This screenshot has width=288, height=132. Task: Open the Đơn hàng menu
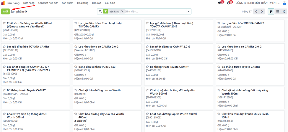pyautogui.click(x=29, y=3)
